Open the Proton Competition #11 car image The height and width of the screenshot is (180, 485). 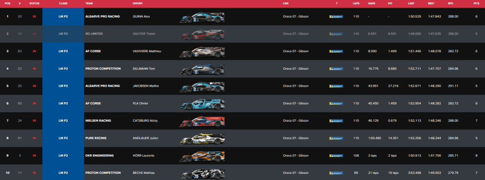click(x=202, y=173)
